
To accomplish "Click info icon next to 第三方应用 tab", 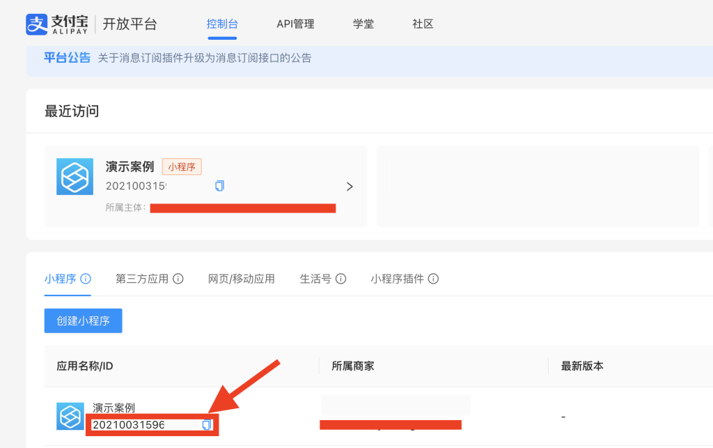I will click(x=178, y=279).
